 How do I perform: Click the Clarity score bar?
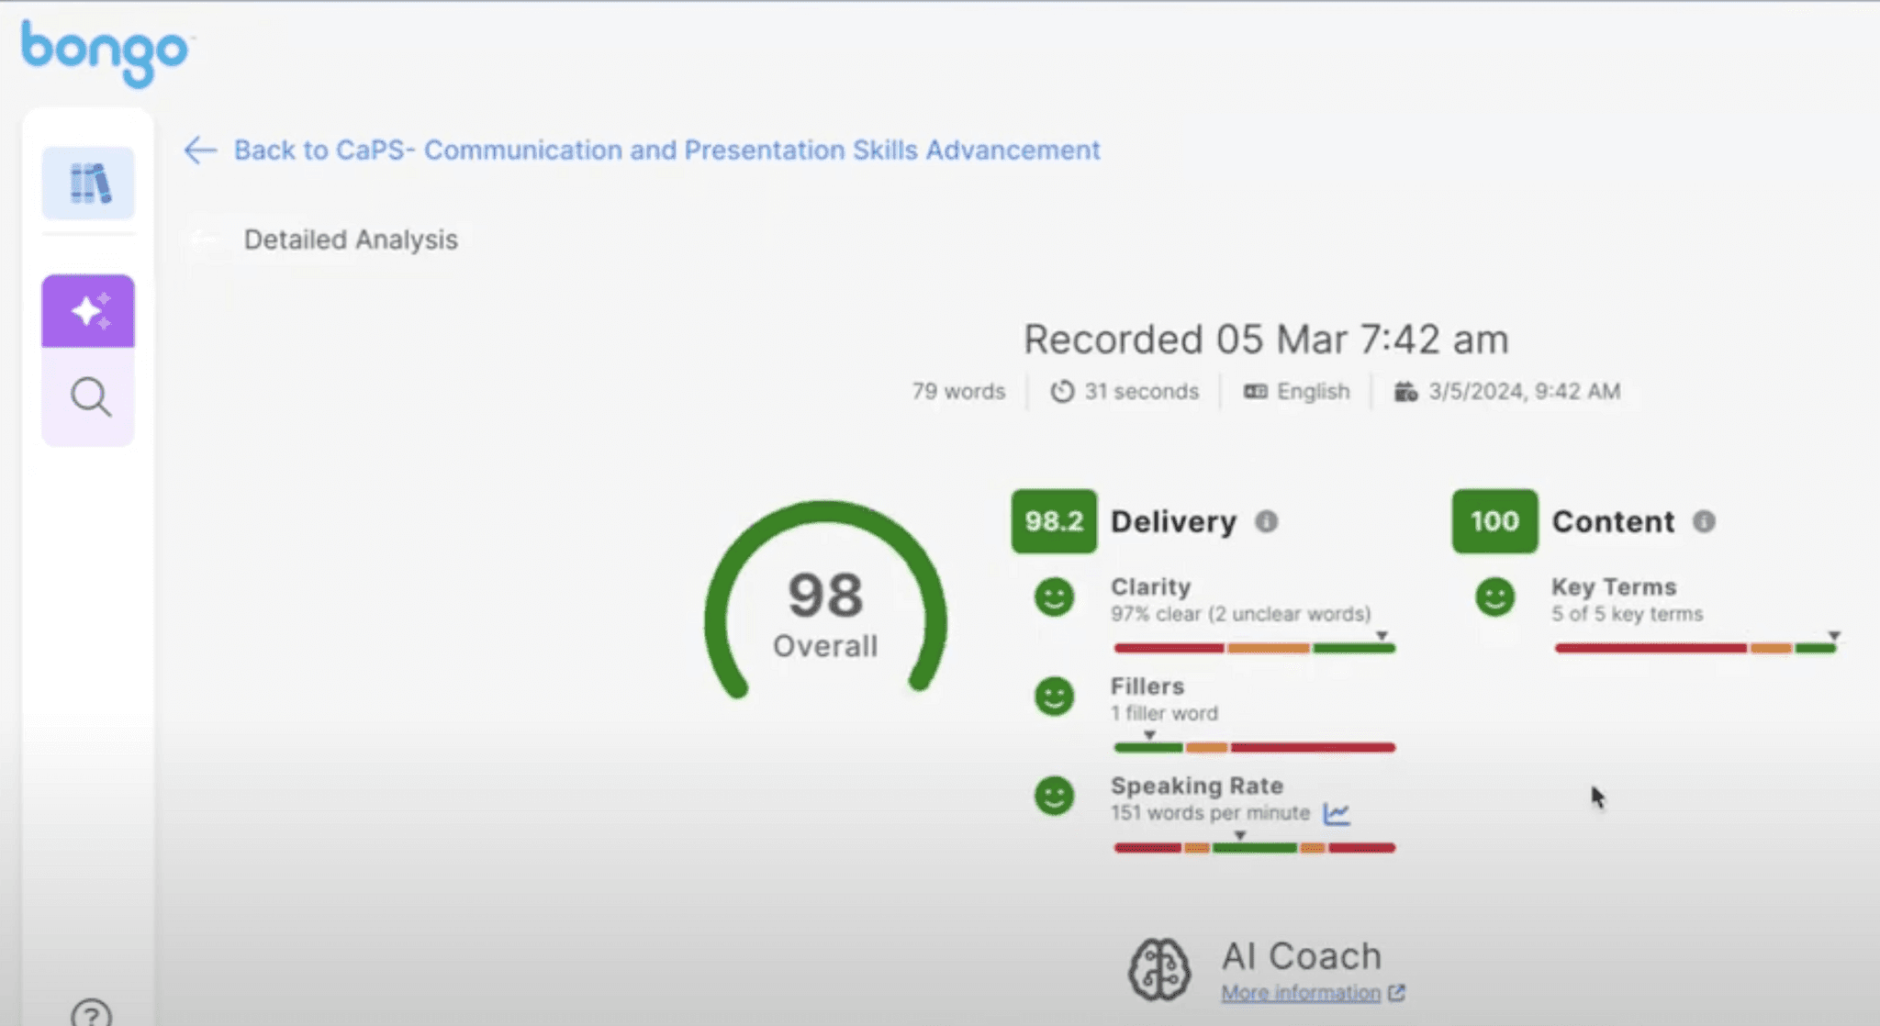click(x=1254, y=648)
